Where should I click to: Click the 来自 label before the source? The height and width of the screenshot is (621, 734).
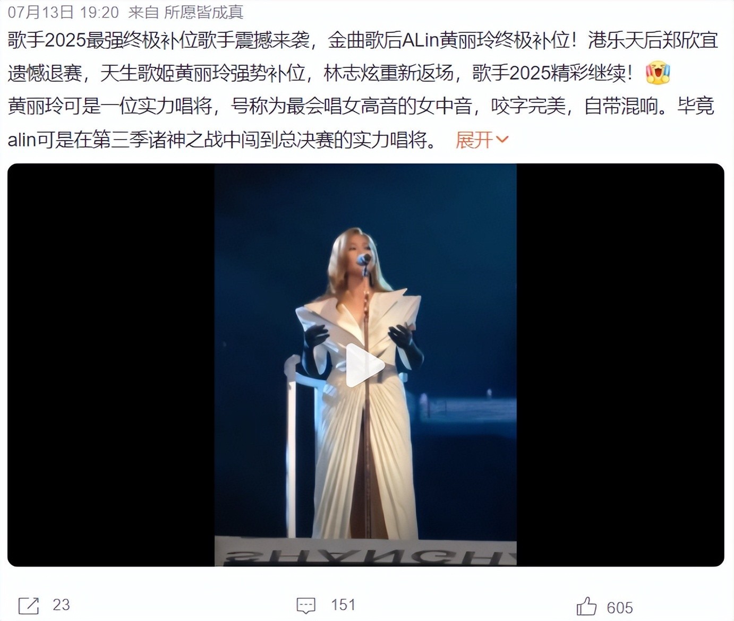(x=143, y=12)
